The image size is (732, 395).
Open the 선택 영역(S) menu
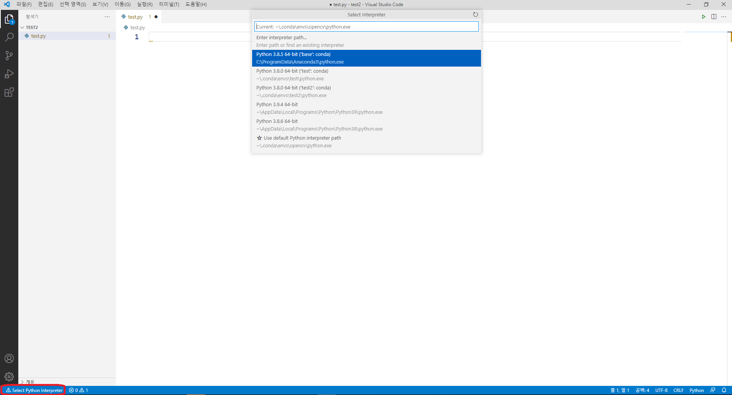coord(72,4)
